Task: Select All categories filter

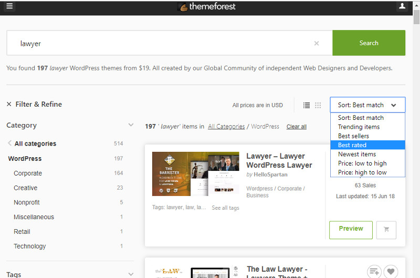Action: [x=35, y=143]
